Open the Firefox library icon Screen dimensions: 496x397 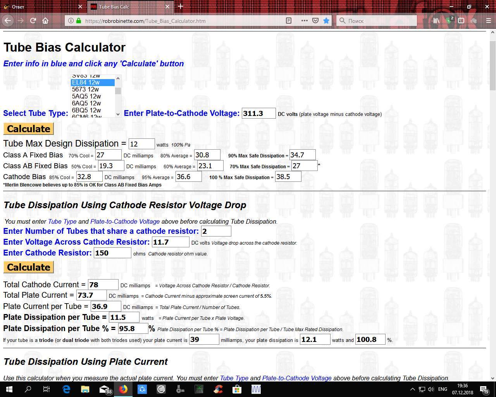pos(436,21)
